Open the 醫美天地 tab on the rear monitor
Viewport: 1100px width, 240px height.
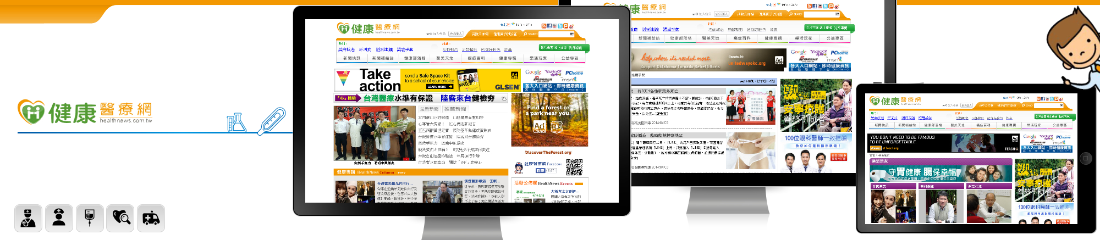[711, 38]
